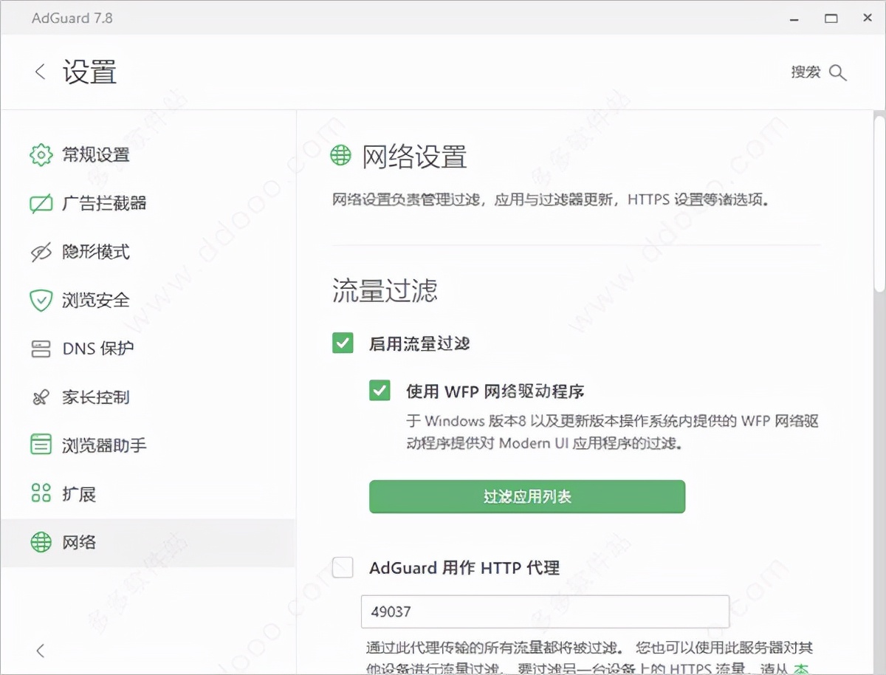
Task: Open DNS 保护 settings
Action: [x=148, y=349]
